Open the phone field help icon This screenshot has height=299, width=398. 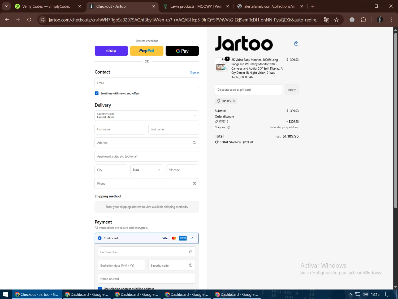tap(194, 184)
